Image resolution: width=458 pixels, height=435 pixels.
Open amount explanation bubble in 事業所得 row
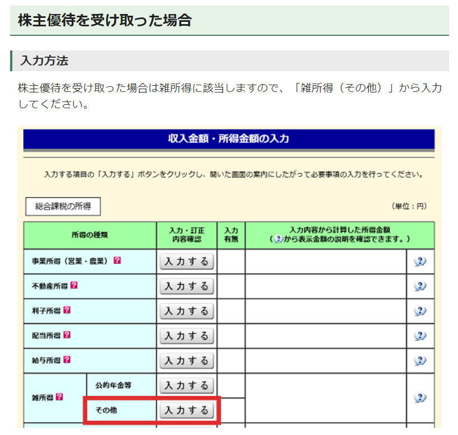coord(420,261)
